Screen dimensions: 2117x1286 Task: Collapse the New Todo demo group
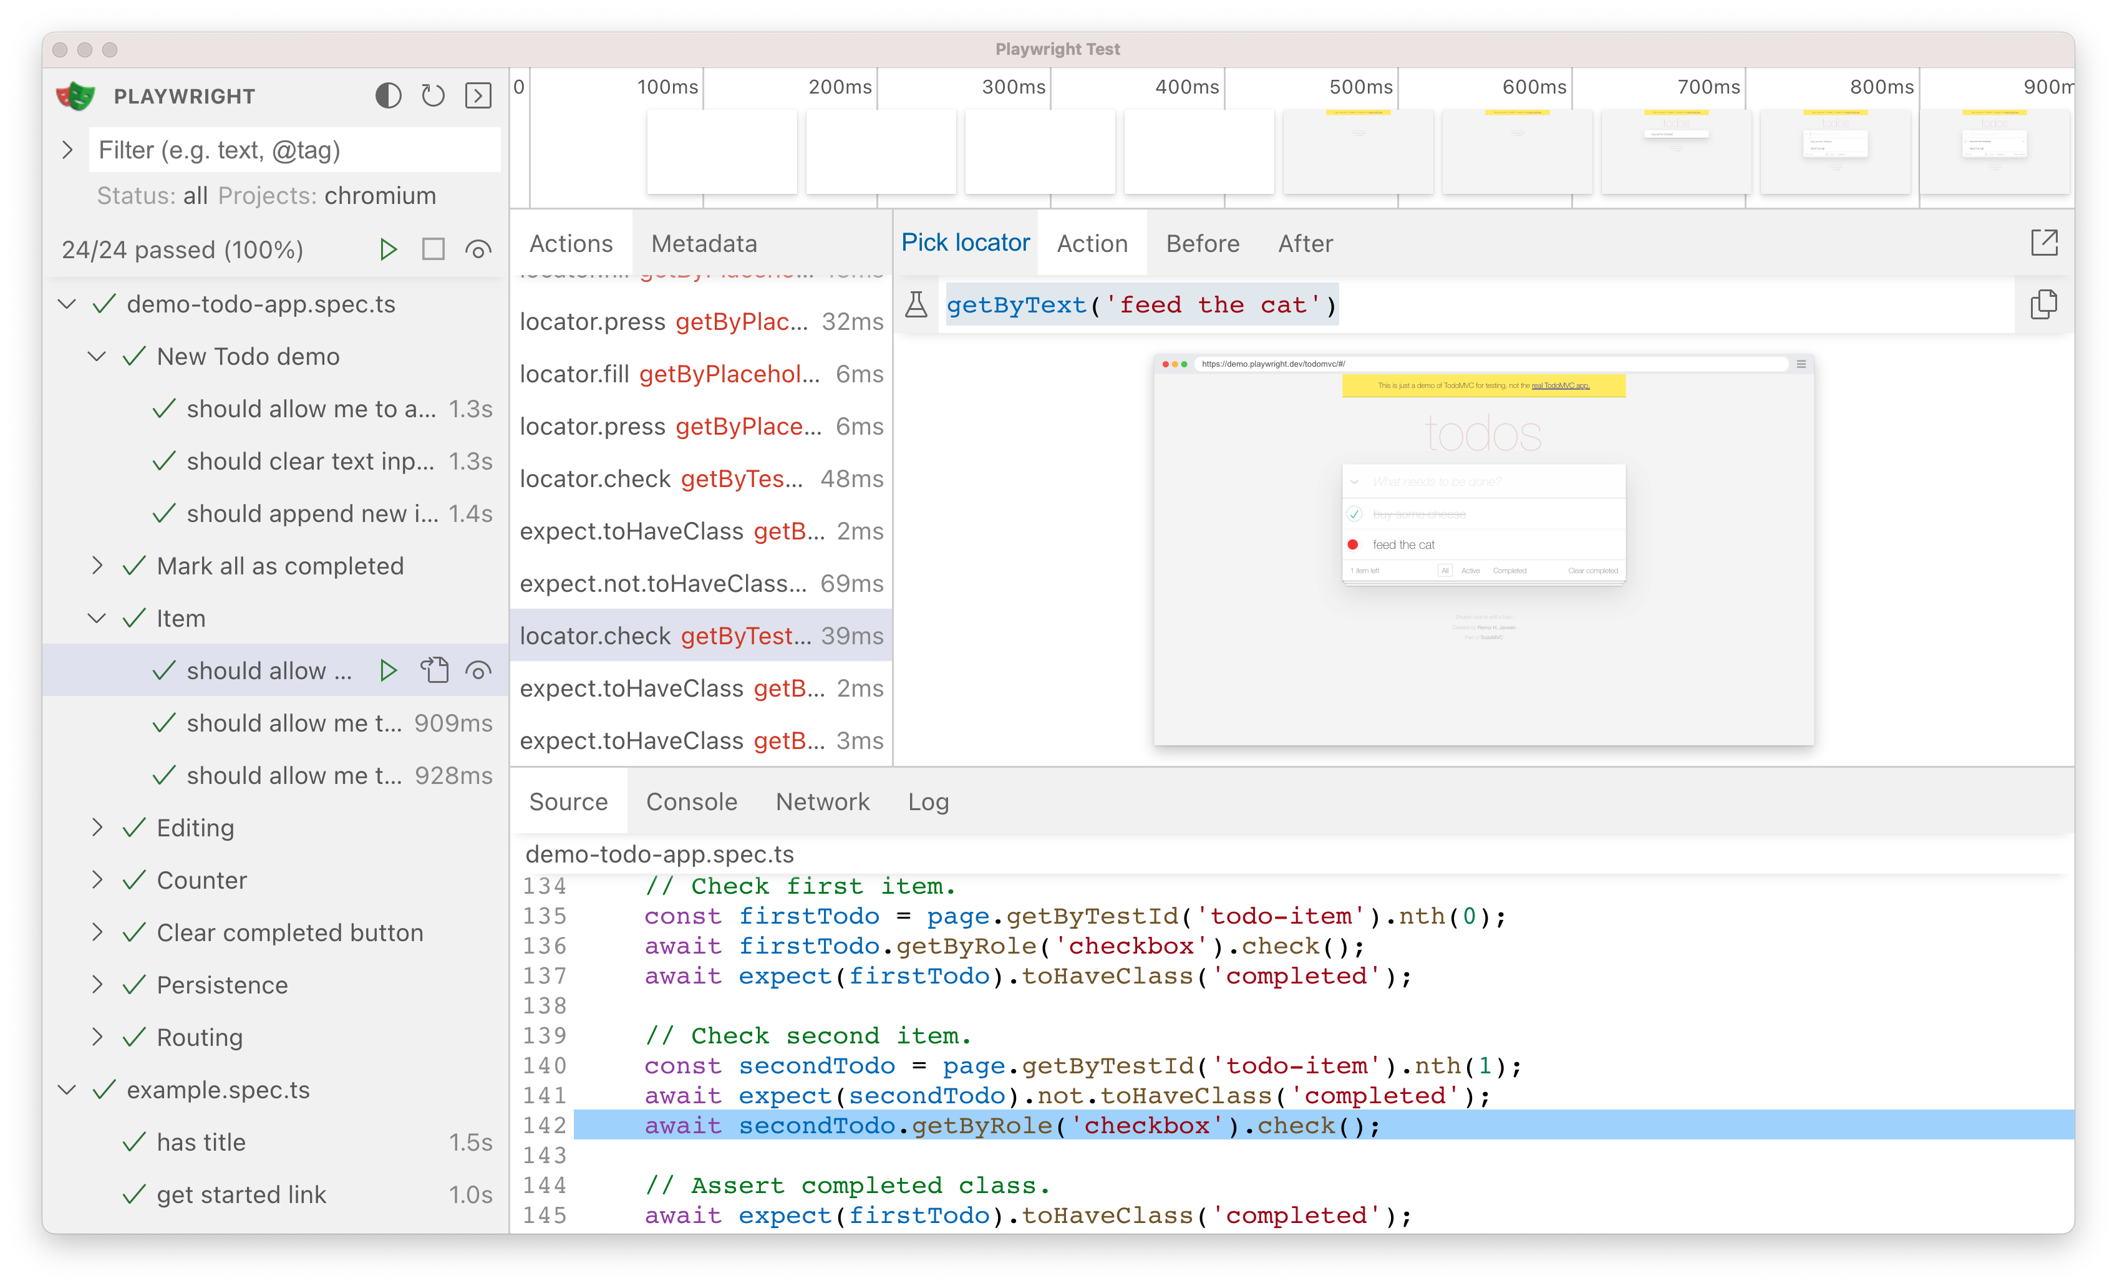pyautogui.click(x=97, y=355)
